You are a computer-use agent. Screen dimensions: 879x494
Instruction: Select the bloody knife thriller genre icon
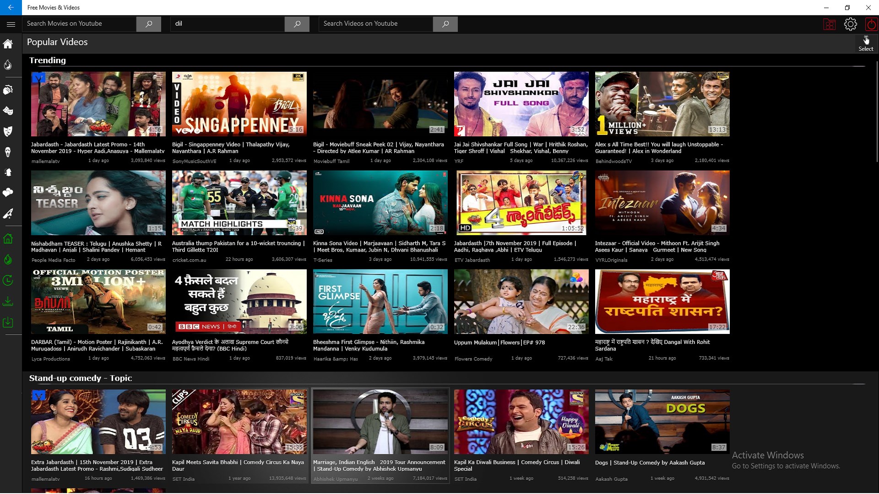[x=8, y=214]
